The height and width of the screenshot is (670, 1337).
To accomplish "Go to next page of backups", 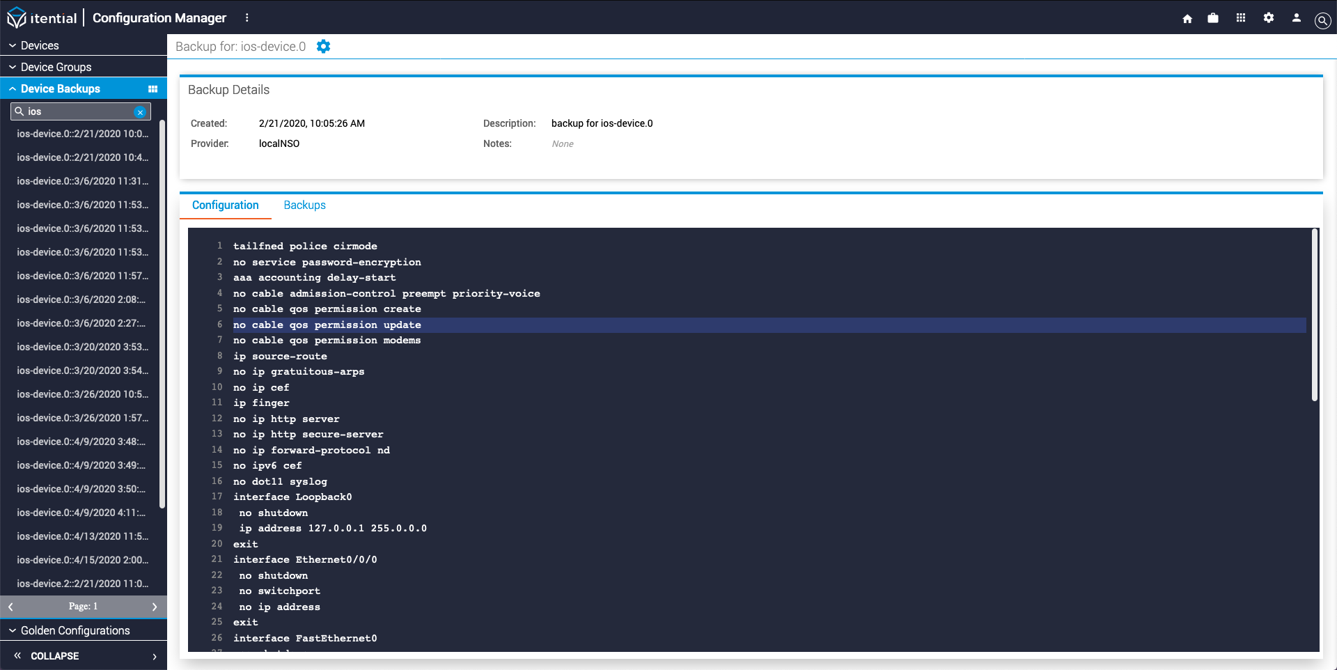I will coord(155,607).
